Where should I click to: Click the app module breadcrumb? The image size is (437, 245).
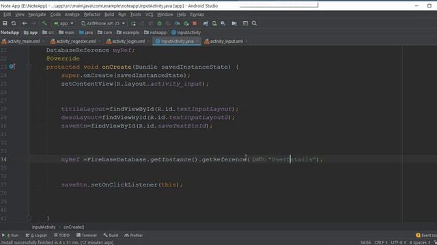click(31, 33)
